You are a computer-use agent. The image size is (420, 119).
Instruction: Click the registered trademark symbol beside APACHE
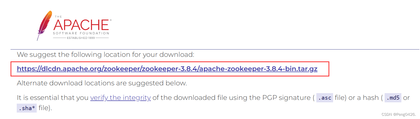coord(110,20)
